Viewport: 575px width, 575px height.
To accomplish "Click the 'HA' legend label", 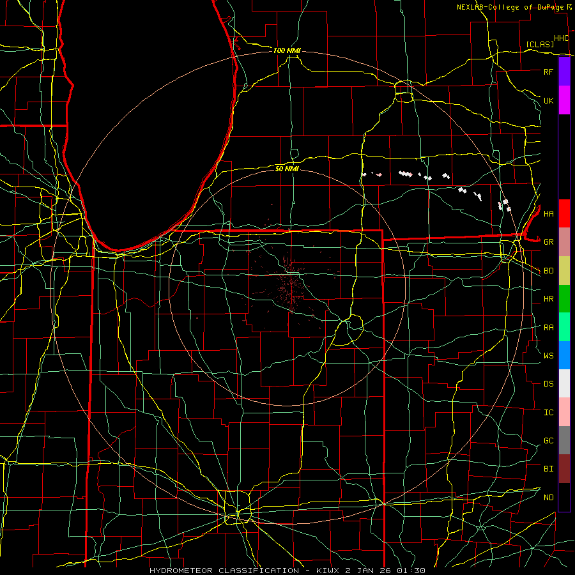I will click(548, 213).
